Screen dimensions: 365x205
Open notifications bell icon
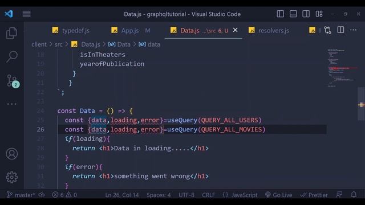click(x=354, y=195)
